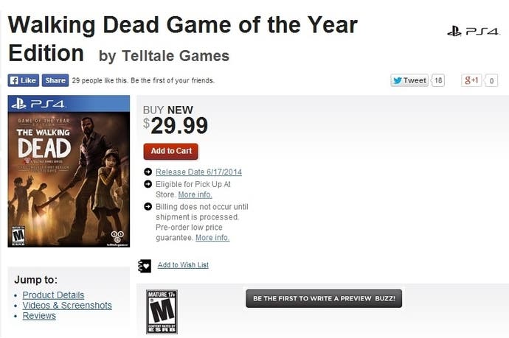Image resolution: width=509 pixels, height=338 pixels.
Task: Click the Google +1 button
Action: pos(471,80)
